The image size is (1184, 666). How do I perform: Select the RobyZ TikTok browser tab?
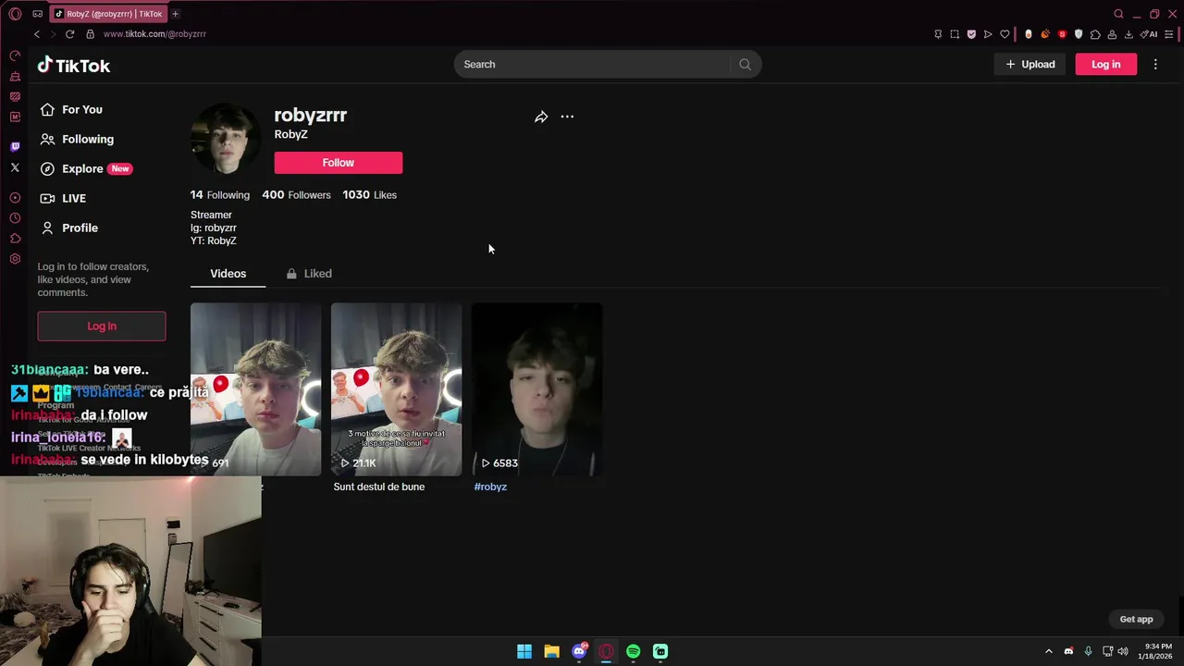coord(108,14)
